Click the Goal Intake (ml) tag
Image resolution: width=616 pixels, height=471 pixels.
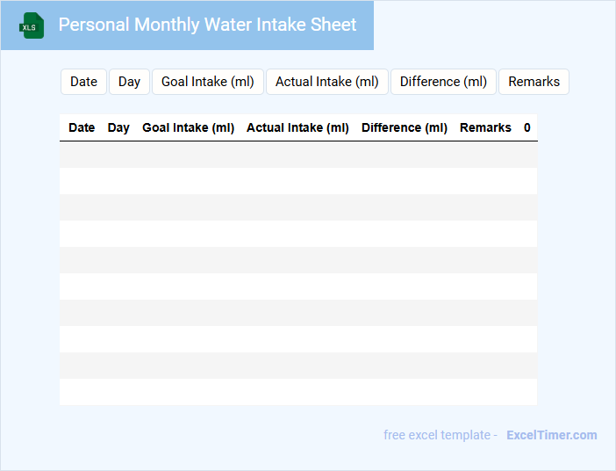pyautogui.click(x=208, y=82)
